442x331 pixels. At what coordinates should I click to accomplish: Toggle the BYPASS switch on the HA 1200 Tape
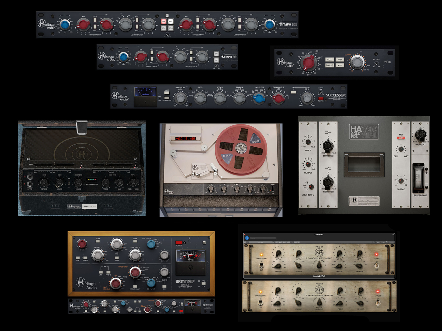click(x=273, y=189)
